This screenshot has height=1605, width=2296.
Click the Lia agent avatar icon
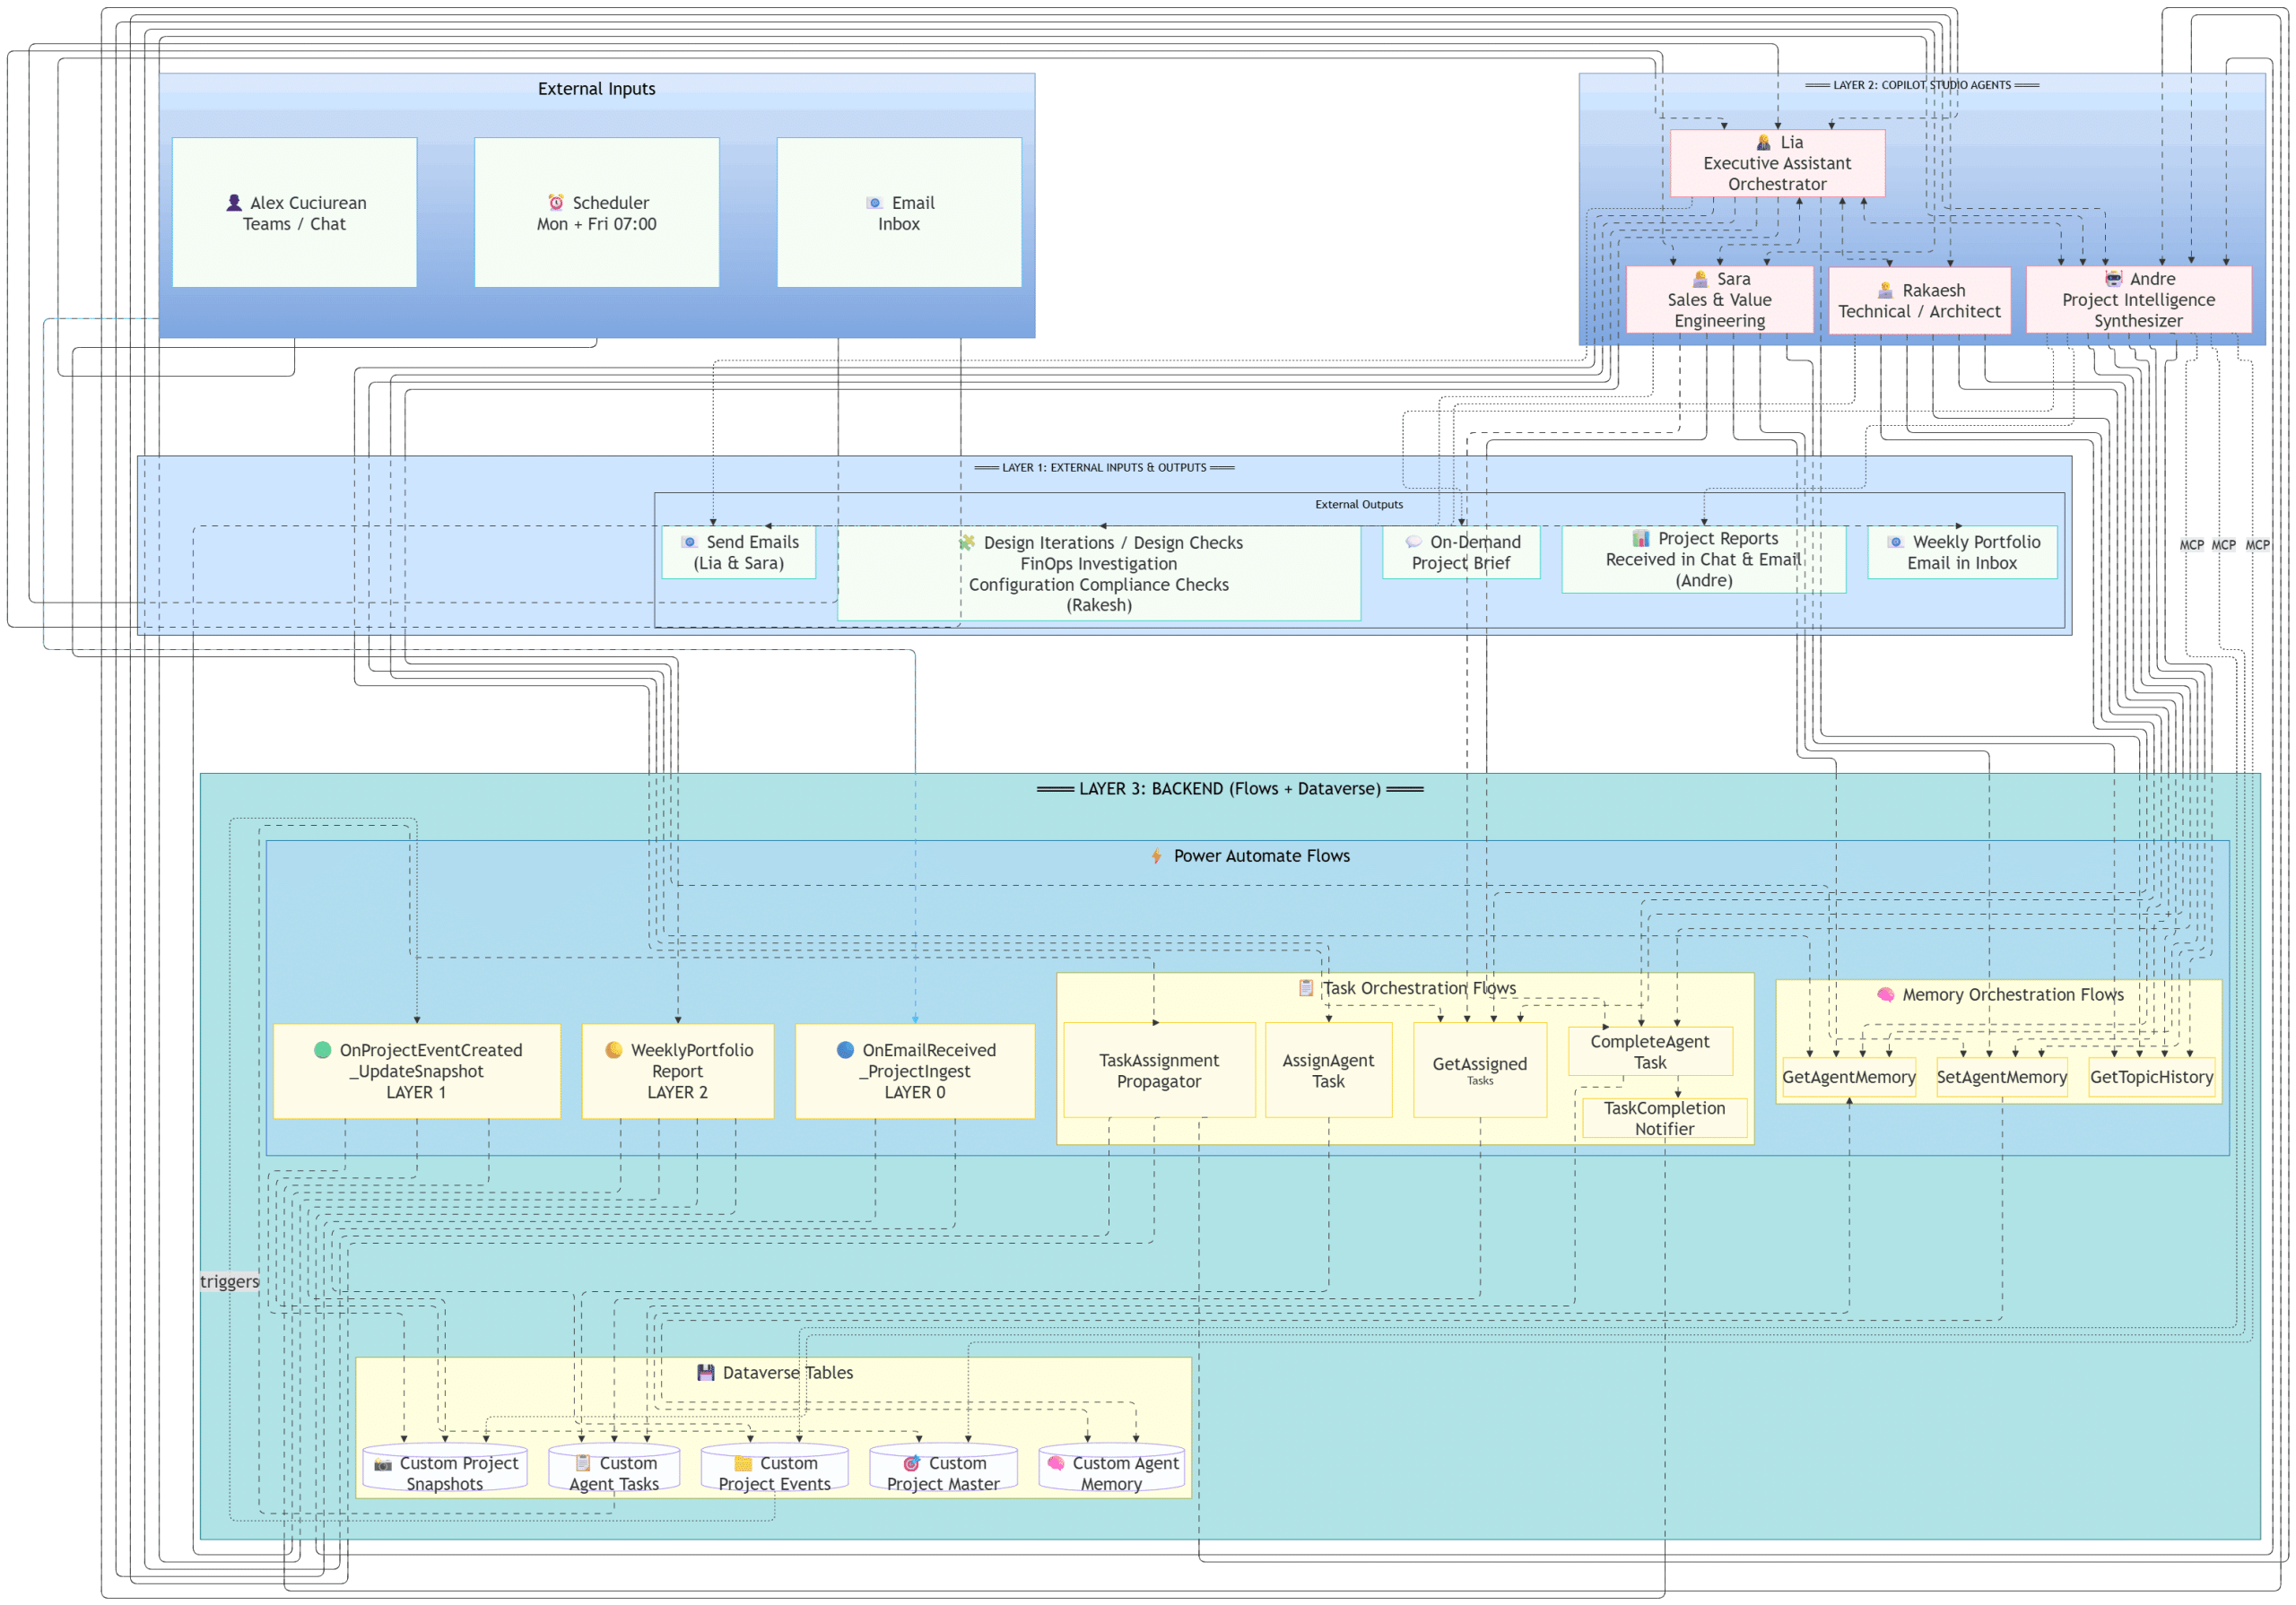(x=1764, y=143)
